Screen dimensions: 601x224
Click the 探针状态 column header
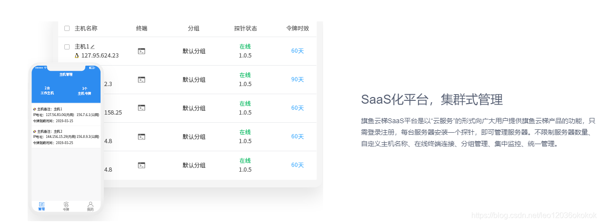click(245, 29)
